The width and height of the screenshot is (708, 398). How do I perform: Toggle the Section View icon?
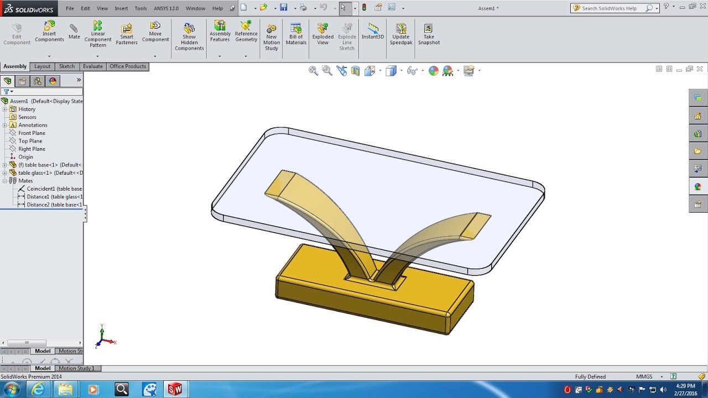355,70
